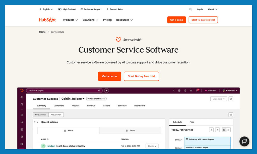The width and height of the screenshot is (257, 154).
Task: Switch schedule to calendar view icon
Action: coord(224,130)
